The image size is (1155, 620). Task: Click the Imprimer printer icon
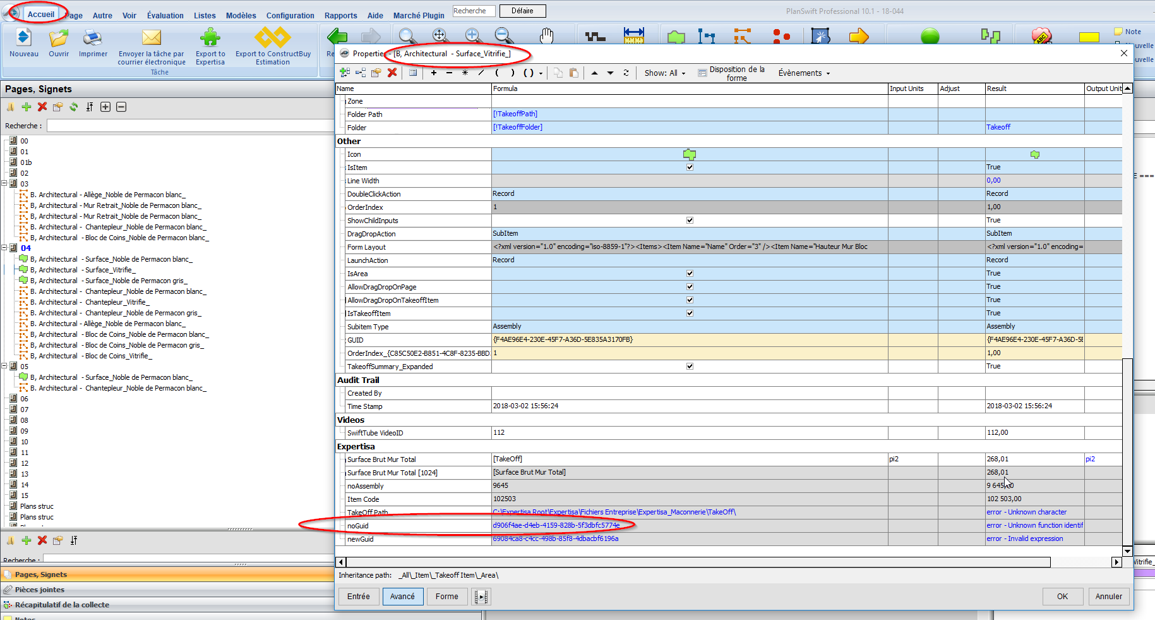tap(93, 39)
